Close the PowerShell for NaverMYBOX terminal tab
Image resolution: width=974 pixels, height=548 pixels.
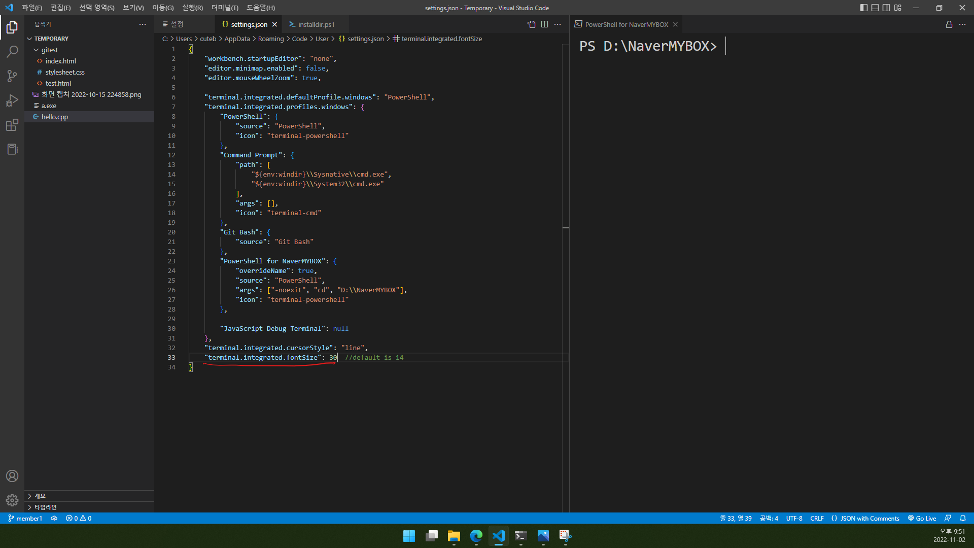[675, 24]
